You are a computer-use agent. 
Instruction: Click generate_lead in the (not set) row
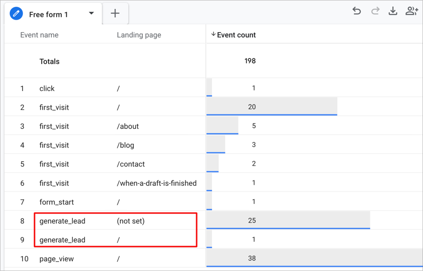click(x=62, y=221)
